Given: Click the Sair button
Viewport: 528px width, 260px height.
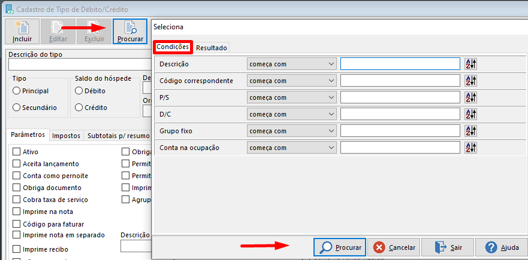Looking at the screenshot, I should click(x=448, y=247).
